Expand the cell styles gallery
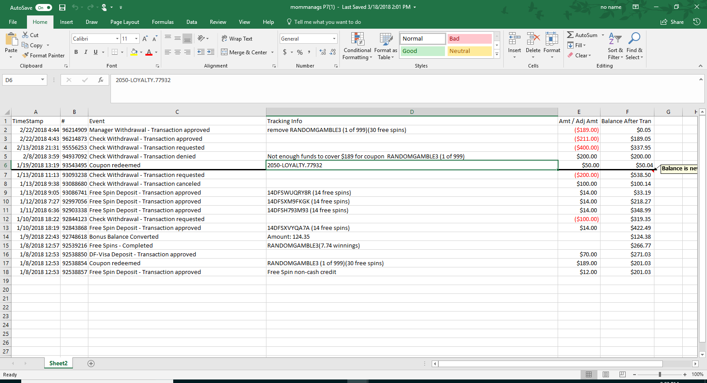The image size is (707, 383). tap(497, 54)
